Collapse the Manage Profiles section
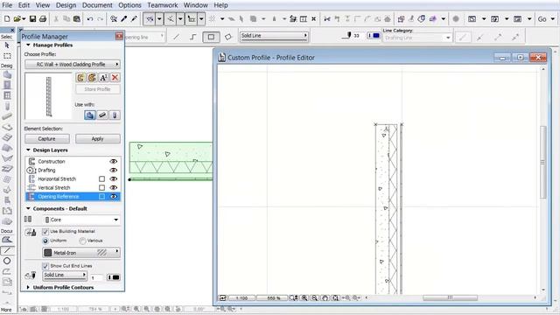 tap(28, 45)
